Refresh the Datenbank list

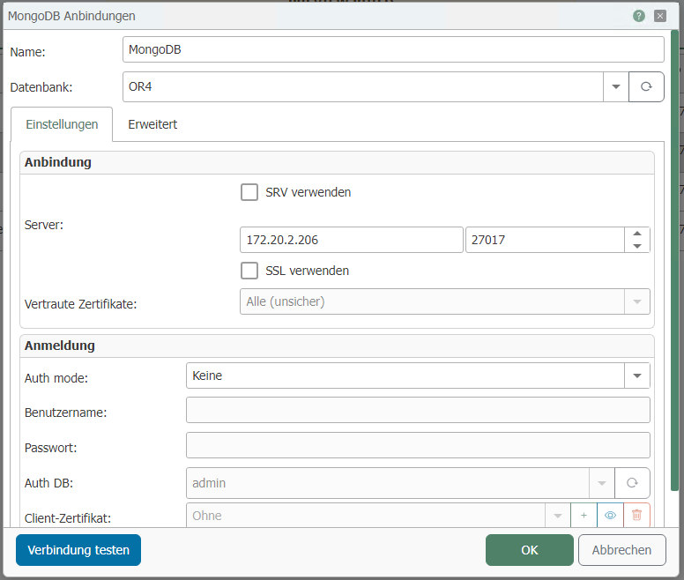click(646, 86)
